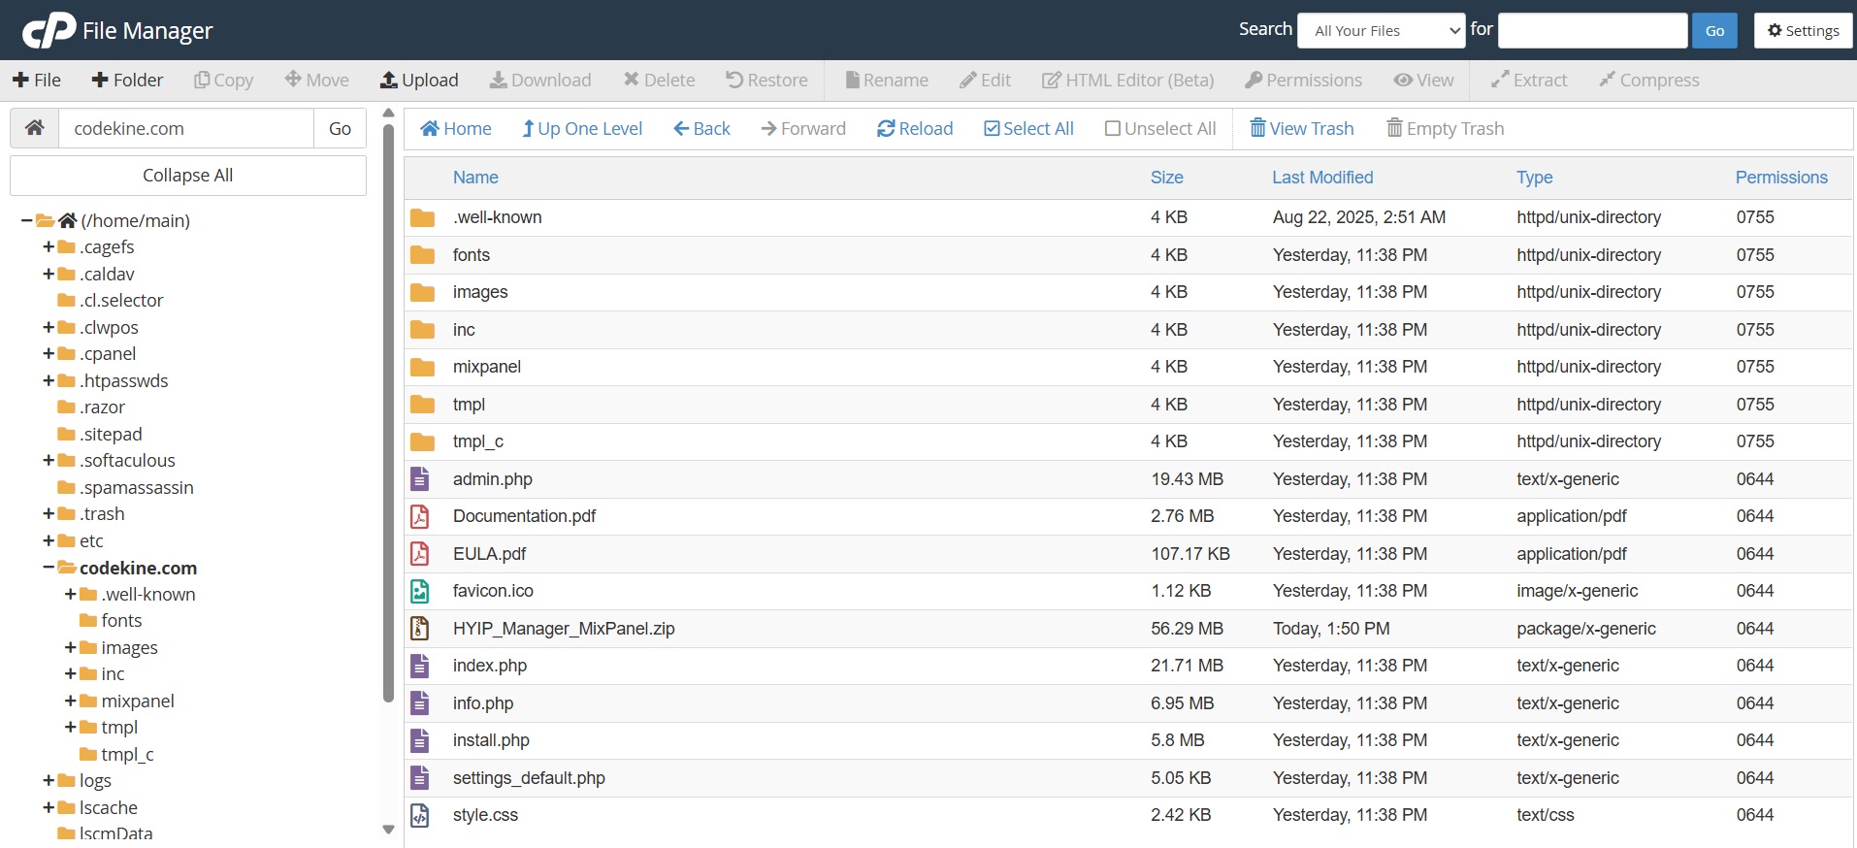
Task: Click the Compress toolbar button
Action: 1648,80
